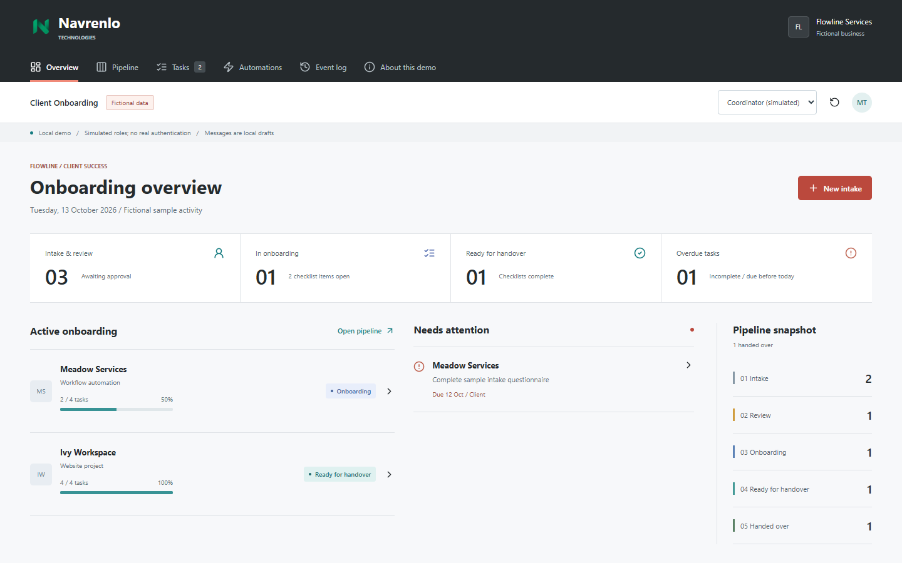Click the reset demo refresh icon

[x=834, y=103]
